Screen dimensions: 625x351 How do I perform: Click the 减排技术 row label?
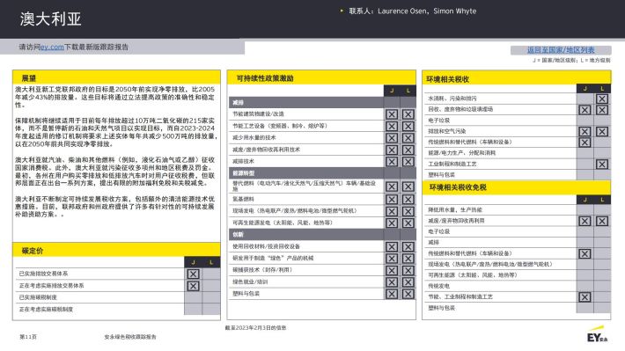coord(243,161)
